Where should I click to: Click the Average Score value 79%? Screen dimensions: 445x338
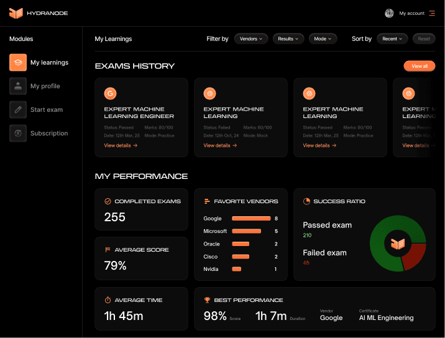point(115,266)
